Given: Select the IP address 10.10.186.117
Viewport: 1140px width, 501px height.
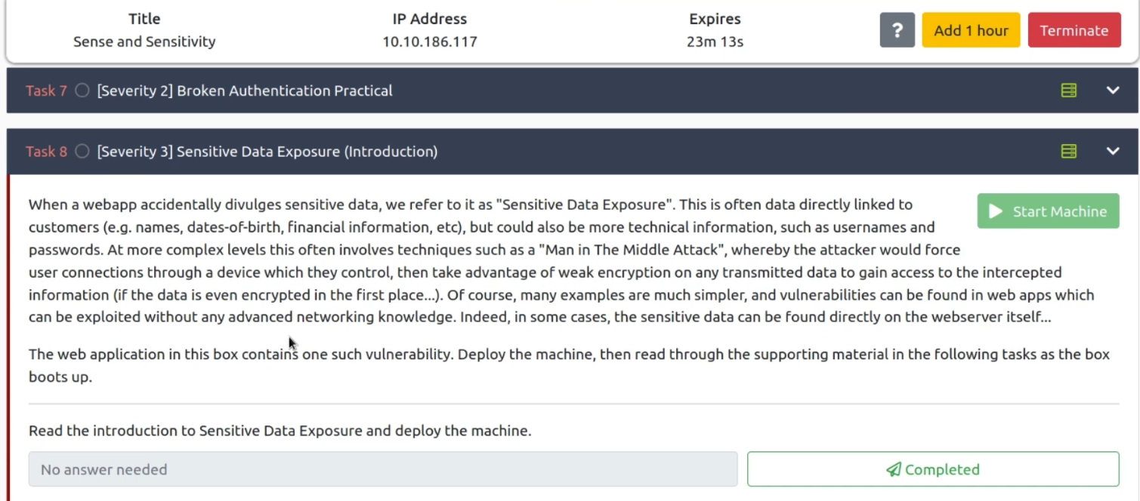Looking at the screenshot, I should click(429, 41).
